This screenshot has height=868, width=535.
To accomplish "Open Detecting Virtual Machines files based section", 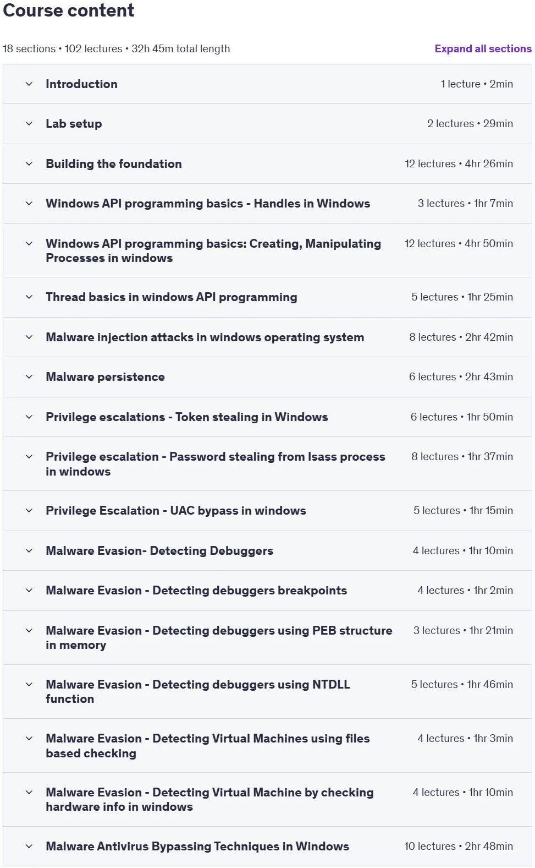I will pos(208,746).
